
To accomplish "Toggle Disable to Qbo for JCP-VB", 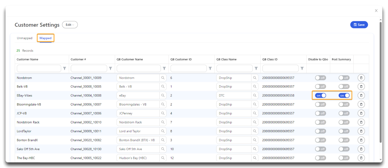I will pyautogui.click(x=321, y=113).
